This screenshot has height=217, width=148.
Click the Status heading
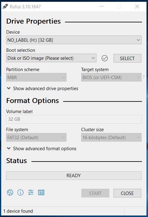click(16, 161)
